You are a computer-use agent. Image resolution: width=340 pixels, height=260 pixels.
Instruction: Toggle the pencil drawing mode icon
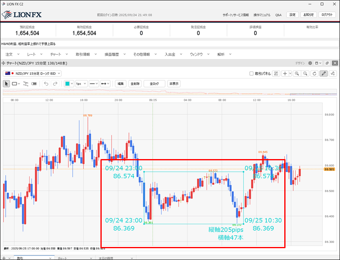pyautogui.click(x=324, y=74)
